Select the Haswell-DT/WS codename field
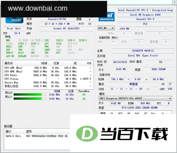The width and height of the screenshot is (177, 153). (57, 19)
